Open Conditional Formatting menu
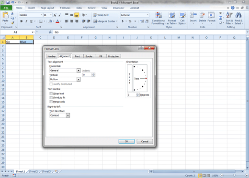The height and width of the screenshot is (178, 249). 158,18
